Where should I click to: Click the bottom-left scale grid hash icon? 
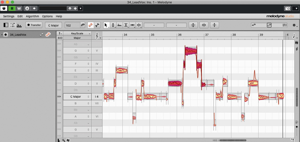(x=68, y=140)
